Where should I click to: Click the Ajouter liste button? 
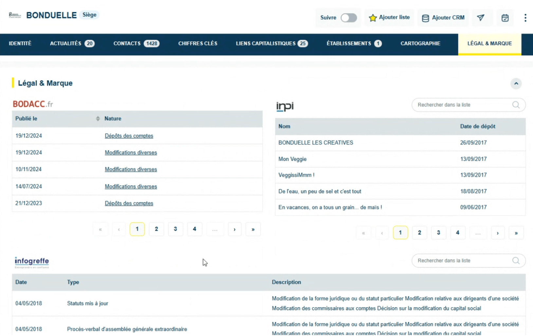click(389, 18)
